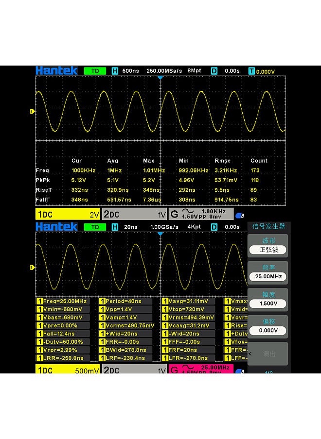
Task: Click the H timebase icon beside 500ns
Action: (x=115, y=71)
